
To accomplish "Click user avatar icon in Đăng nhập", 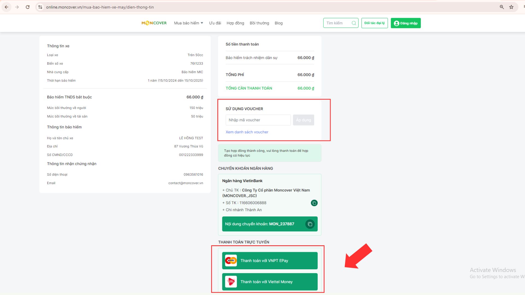I will point(396,23).
